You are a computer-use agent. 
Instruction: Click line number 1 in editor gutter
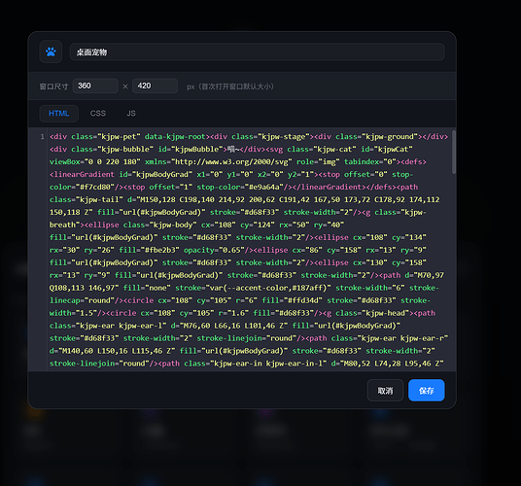point(42,137)
